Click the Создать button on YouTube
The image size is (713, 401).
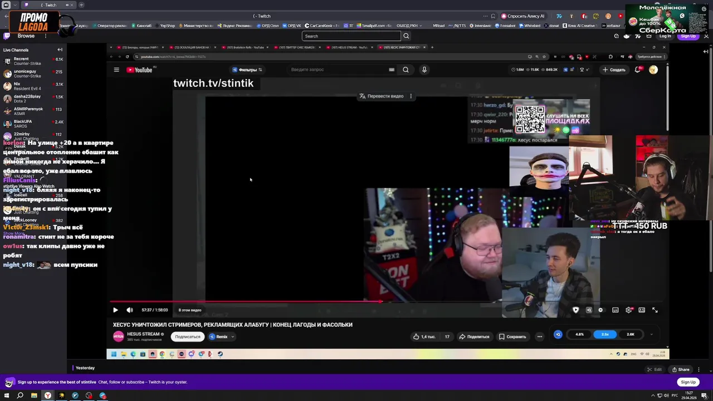pyautogui.click(x=614, y=70)
